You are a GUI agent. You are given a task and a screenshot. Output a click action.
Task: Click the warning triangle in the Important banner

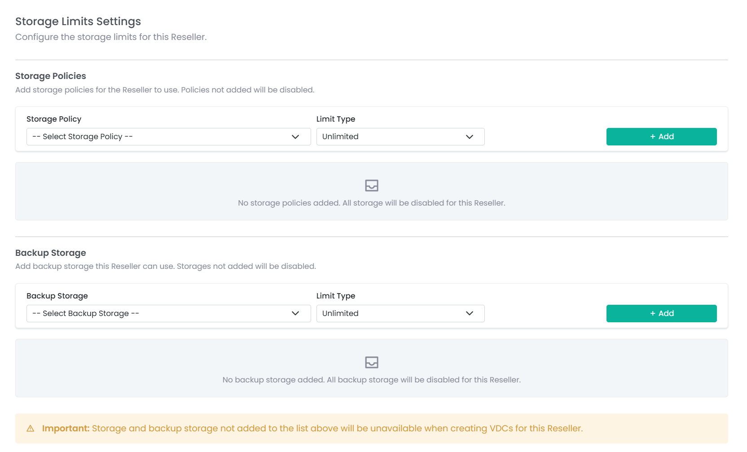[x=30, y=428]
